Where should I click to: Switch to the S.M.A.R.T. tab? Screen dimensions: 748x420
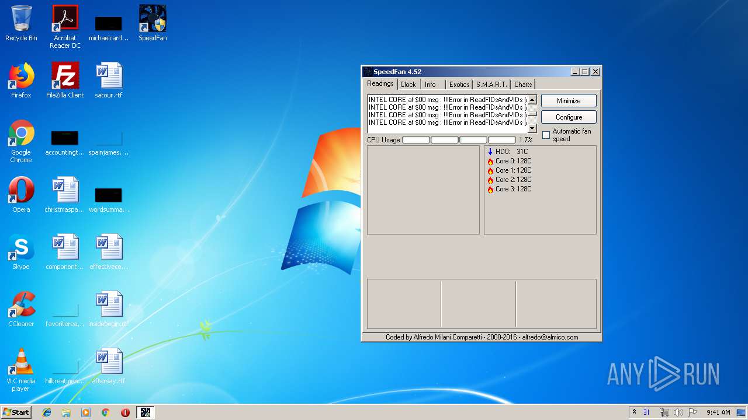pos(491,85)
